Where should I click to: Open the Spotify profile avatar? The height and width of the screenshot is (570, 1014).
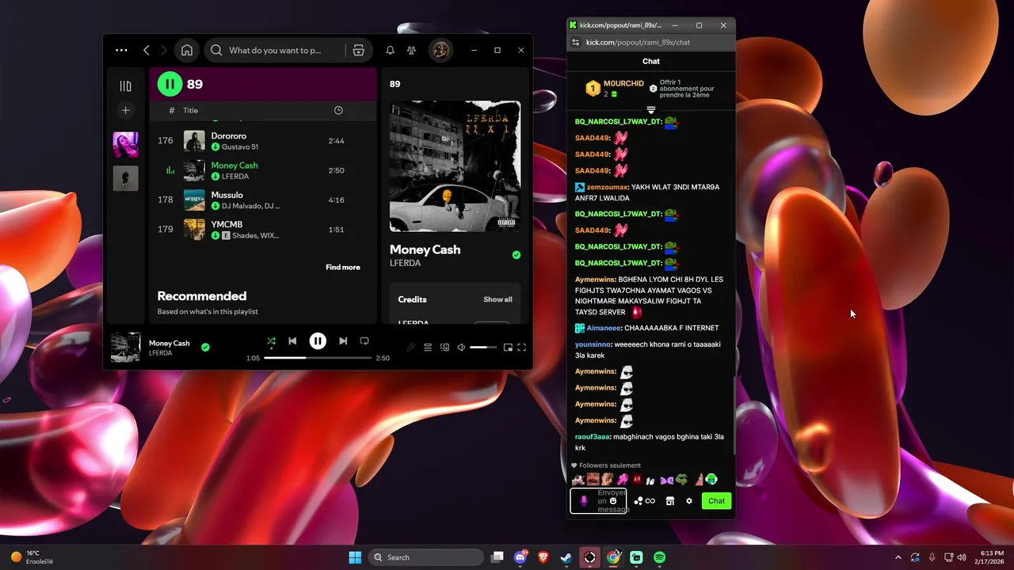click(440, 50)
